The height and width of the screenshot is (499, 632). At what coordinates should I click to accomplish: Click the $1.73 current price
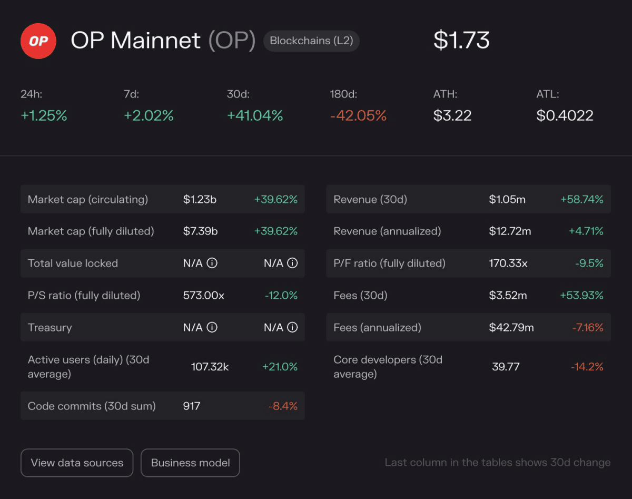[x=461, y=41]
